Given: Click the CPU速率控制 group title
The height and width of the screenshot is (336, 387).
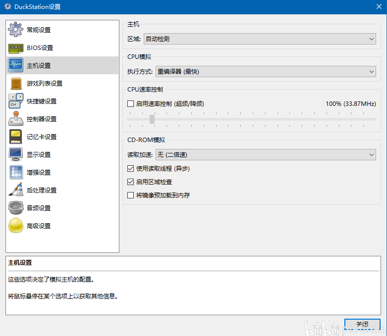Looking at the screenshot, I should point(145,90).
